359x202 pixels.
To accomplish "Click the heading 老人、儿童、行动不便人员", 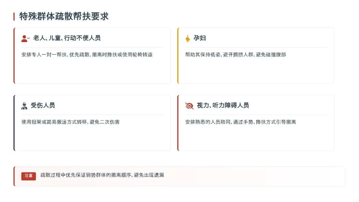I will [x=66, y=38].
